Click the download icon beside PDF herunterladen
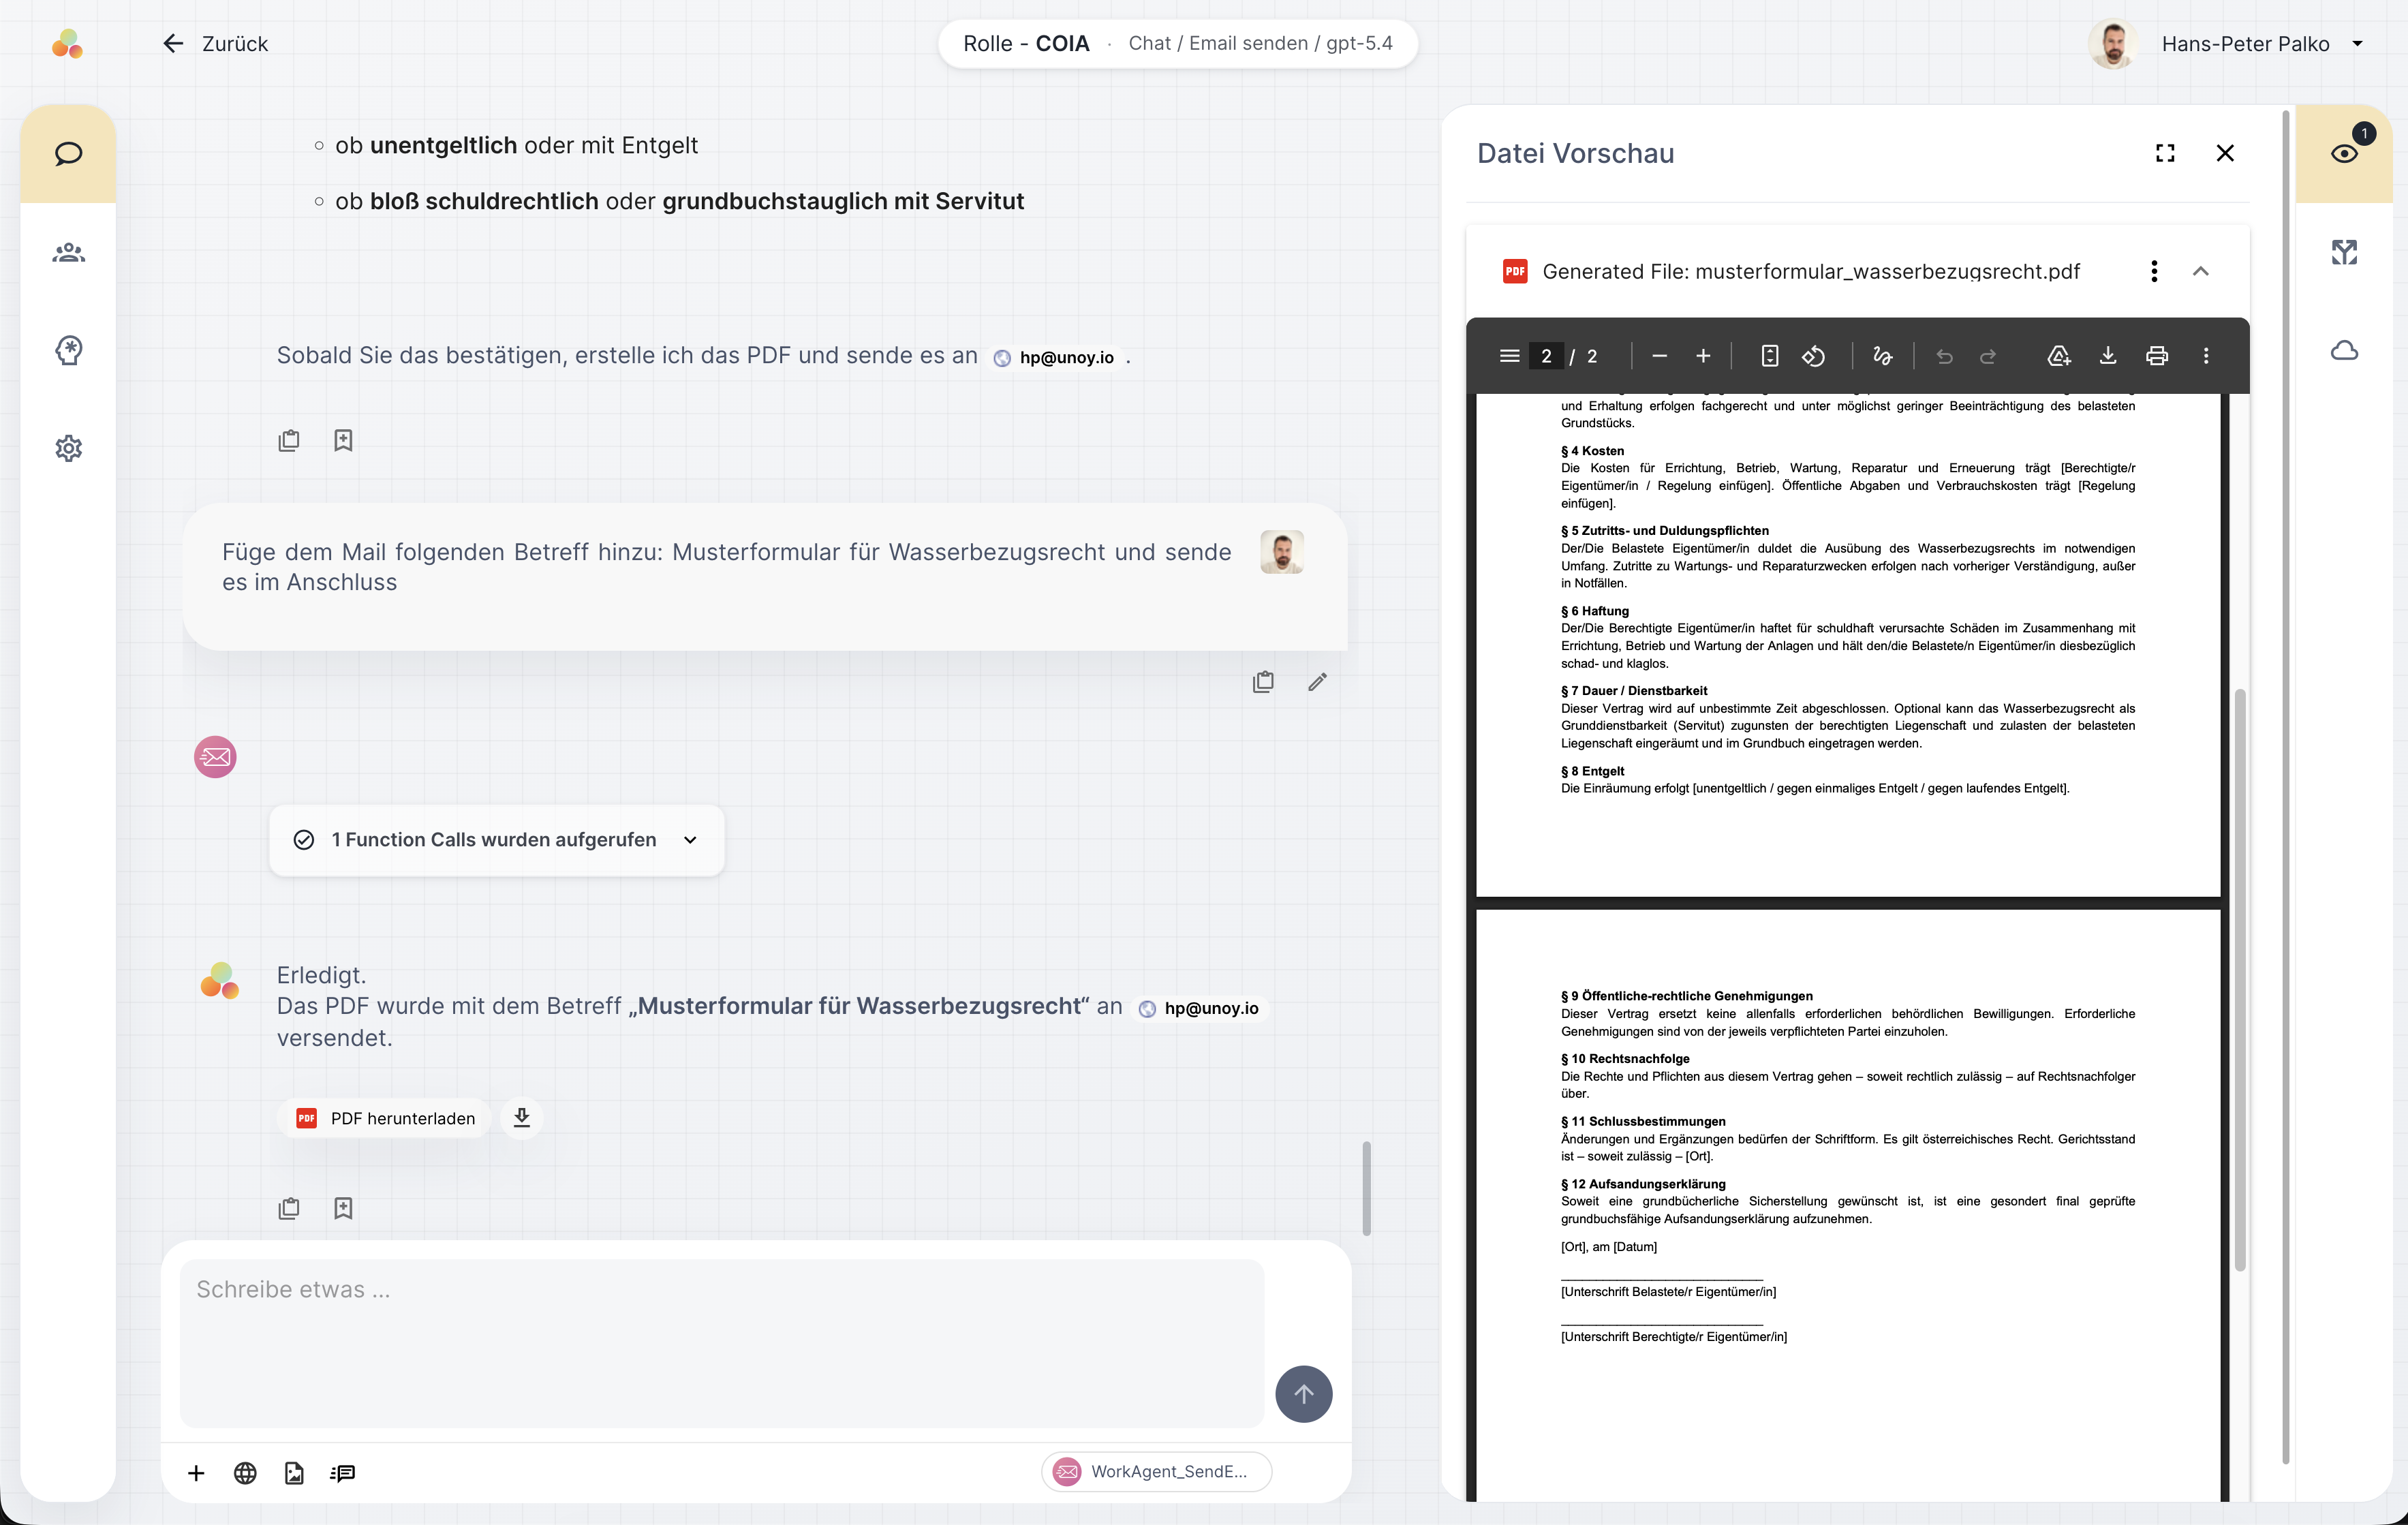2408x1525 pixels. point(521,1118)
